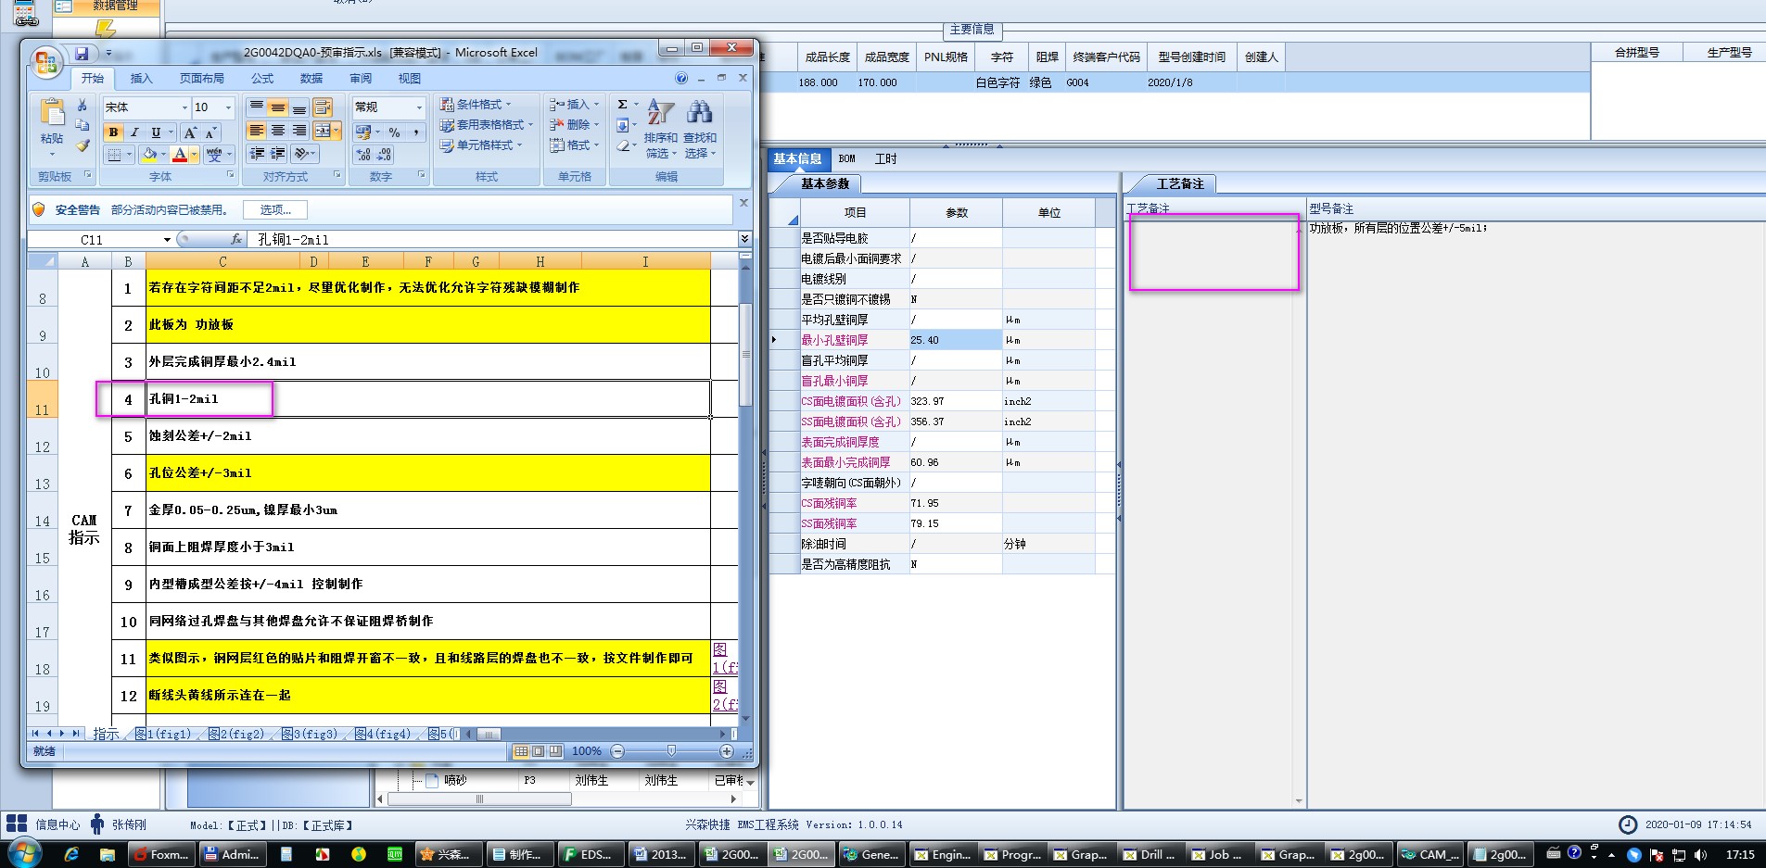The width and height of the screenshot is (1766, 868).
Task: Toggle align text left
Action: point(257,131)
